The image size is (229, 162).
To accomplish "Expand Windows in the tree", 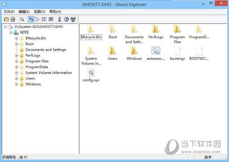I will pos(16,84).
